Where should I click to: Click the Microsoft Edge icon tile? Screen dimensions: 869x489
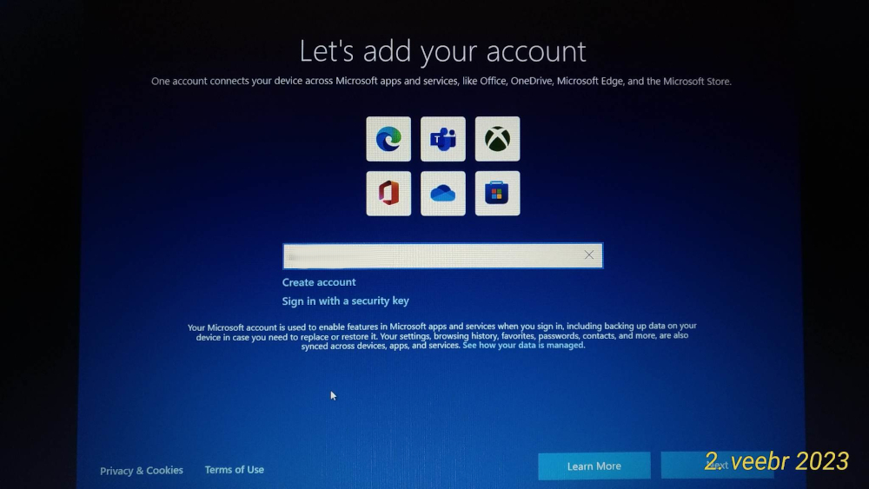(388, 139)
